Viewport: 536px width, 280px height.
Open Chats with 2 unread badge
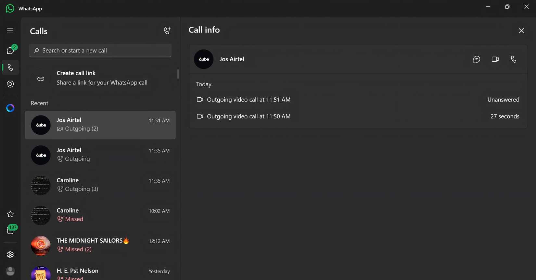tap(10, 50)
